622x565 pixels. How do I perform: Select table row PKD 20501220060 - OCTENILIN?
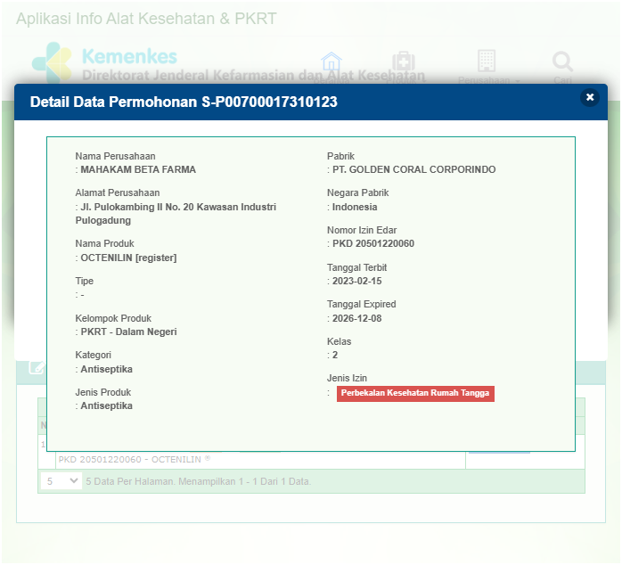134,460
